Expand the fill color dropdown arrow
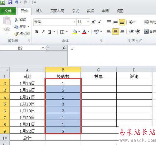Viewport: 156px width, 145px height. [79, 32]
